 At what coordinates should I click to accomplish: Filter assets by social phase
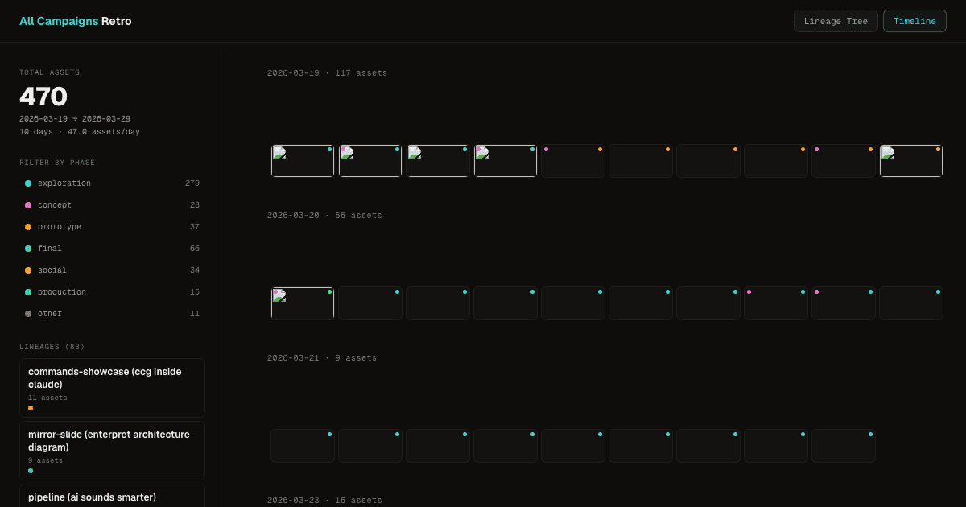coord(52,270)
